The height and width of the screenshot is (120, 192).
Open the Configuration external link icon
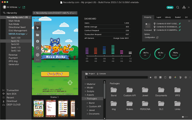[157, 37]
